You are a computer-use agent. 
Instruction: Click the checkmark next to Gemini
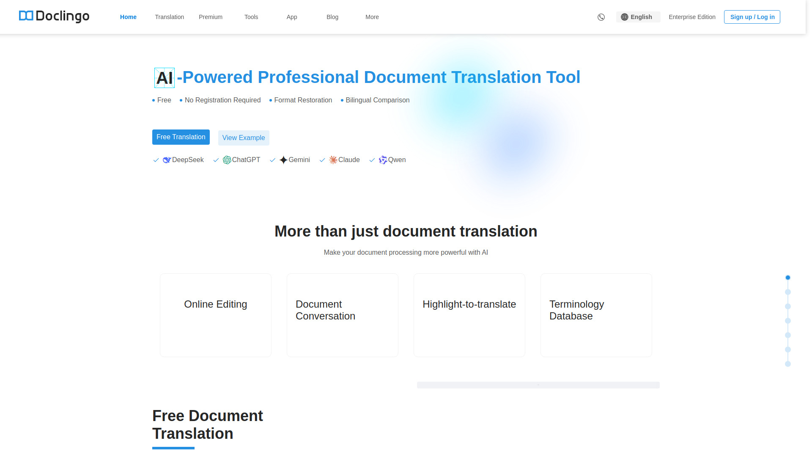[273, 160]
